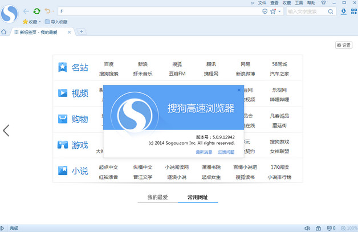Click the search magnifier icon

331,11
